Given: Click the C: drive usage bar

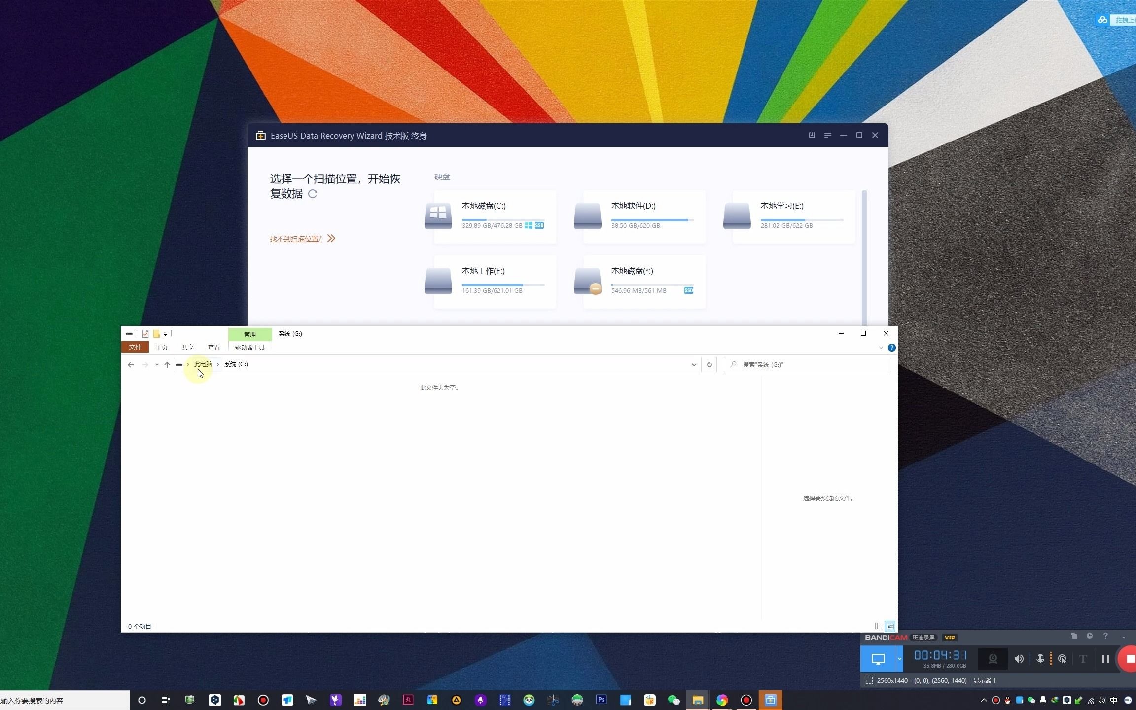Looking at the screenshot, I should [x=503, y=220].
